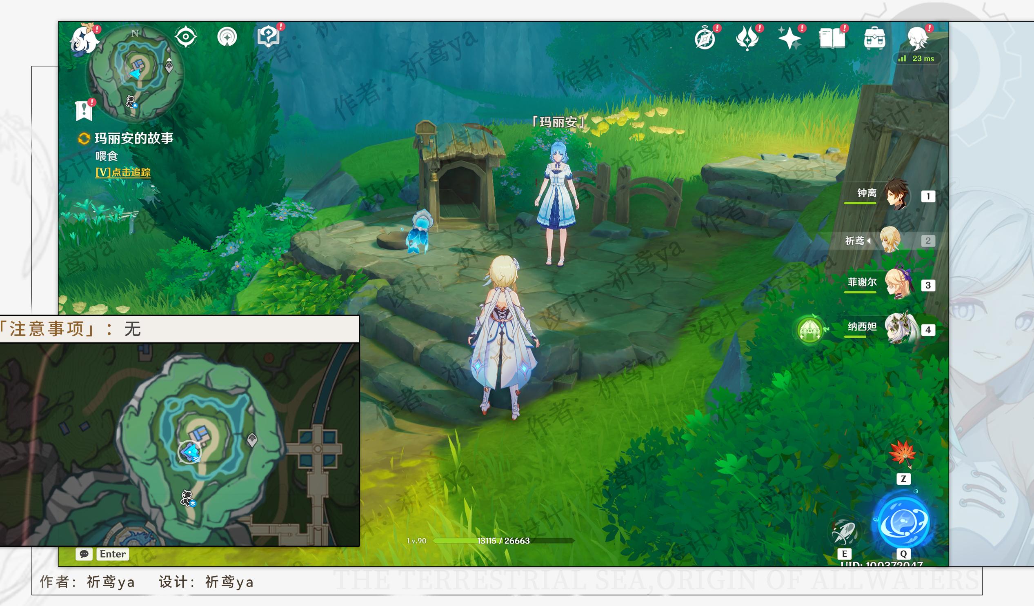
Task: Click the circular minimap
Action: tap(136, 73)
